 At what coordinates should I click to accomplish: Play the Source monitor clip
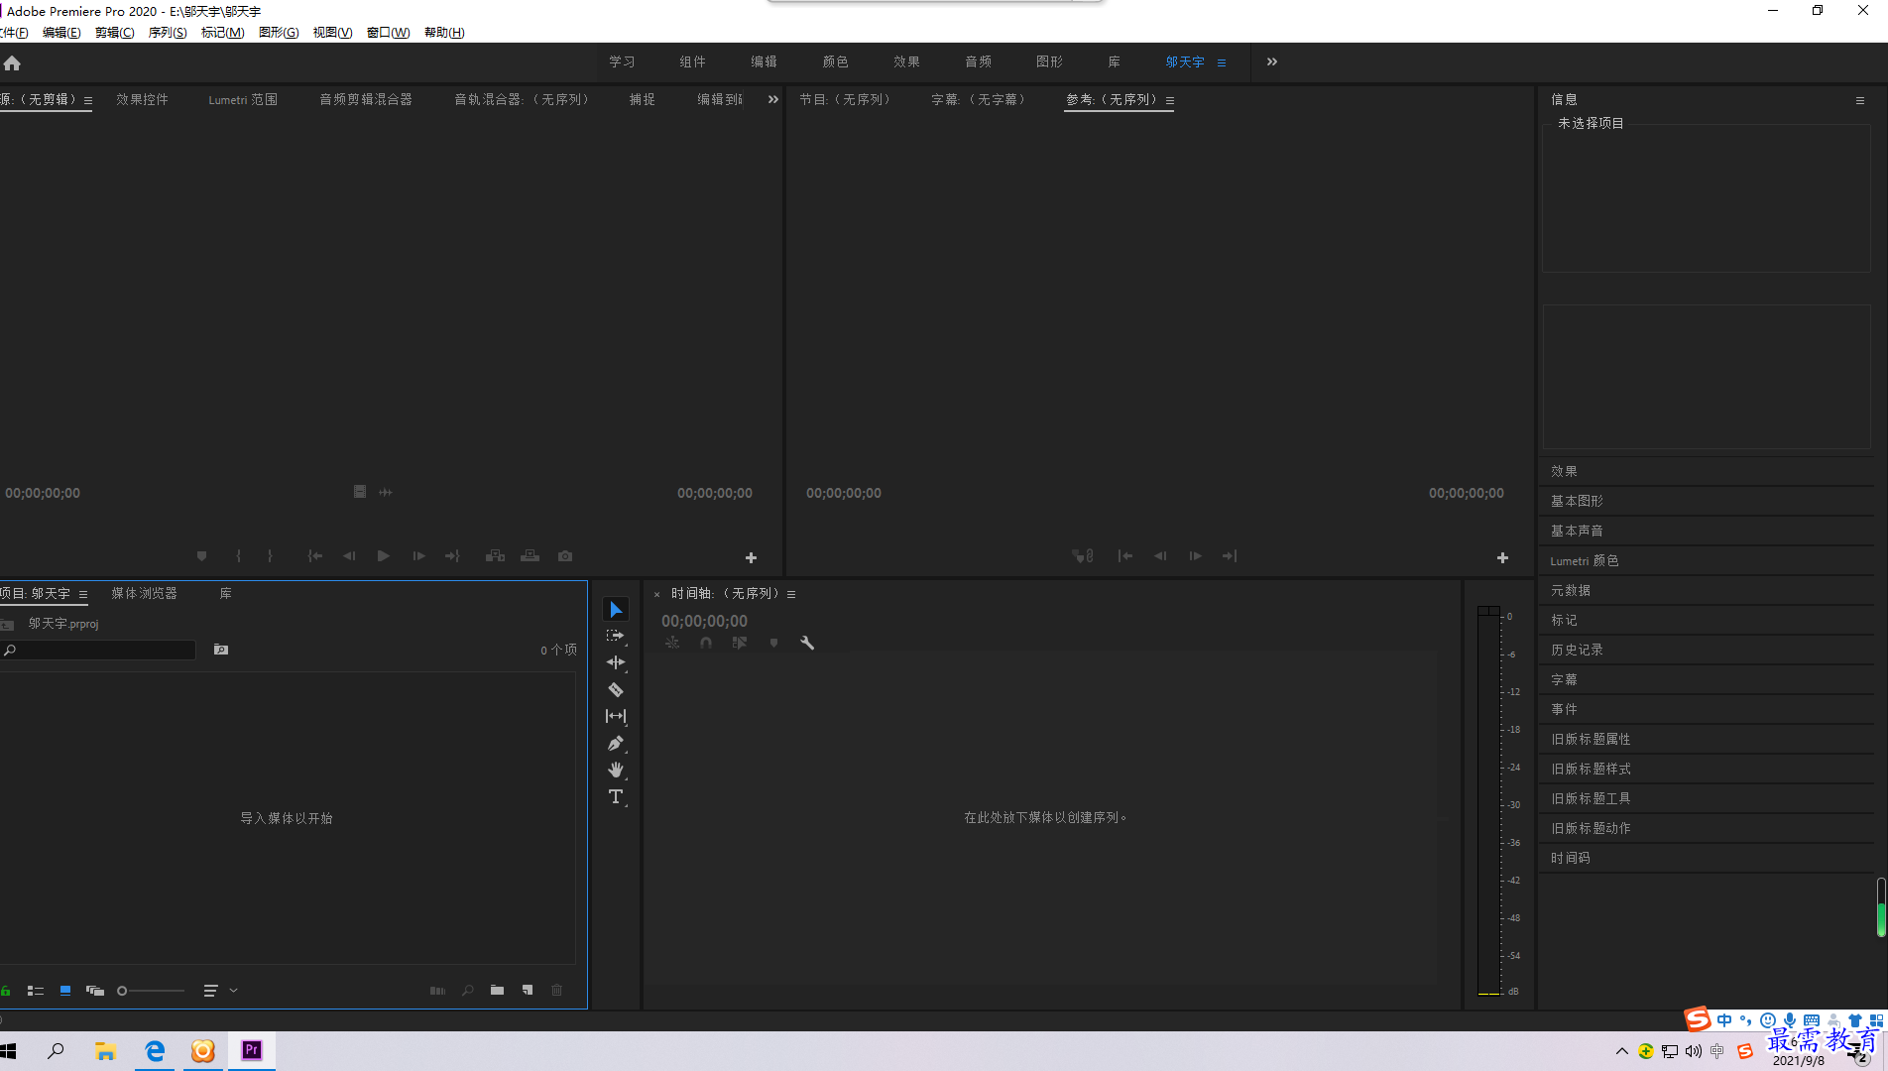click(384, 556)
